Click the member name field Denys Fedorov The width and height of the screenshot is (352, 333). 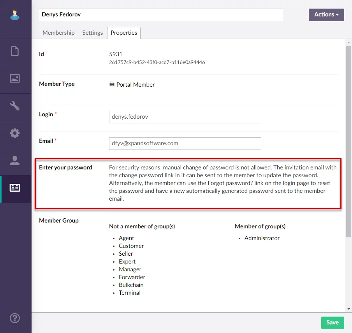point(160,15)
